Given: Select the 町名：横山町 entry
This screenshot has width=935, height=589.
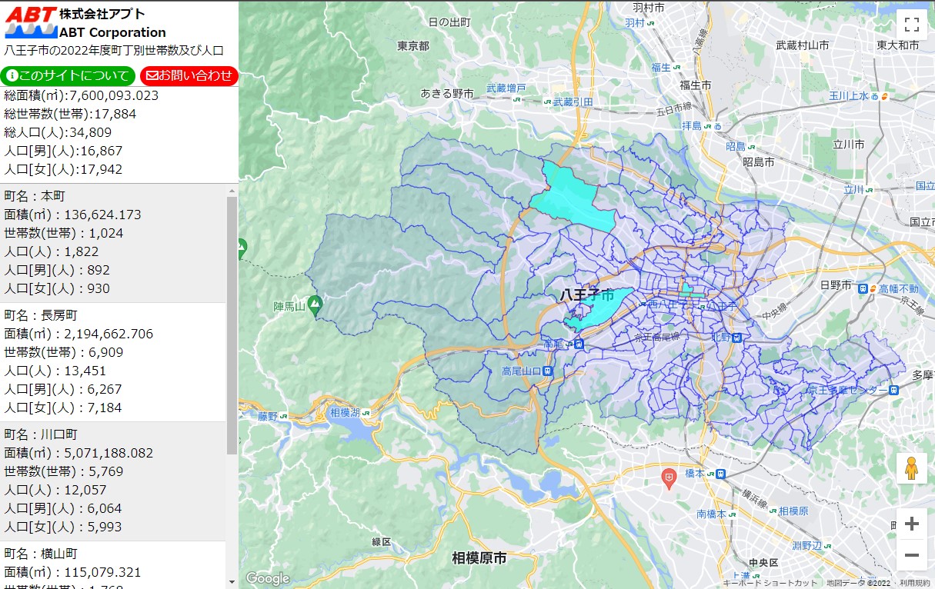Looking at the screenshot, I should pos(113,565).
